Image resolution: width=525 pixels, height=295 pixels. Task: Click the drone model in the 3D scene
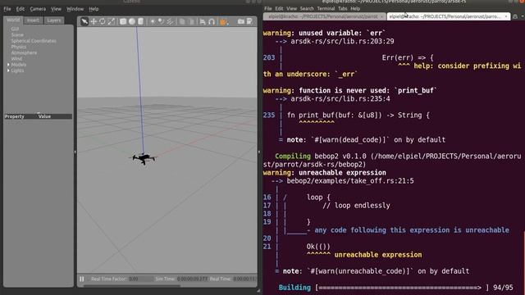(144, 158)
